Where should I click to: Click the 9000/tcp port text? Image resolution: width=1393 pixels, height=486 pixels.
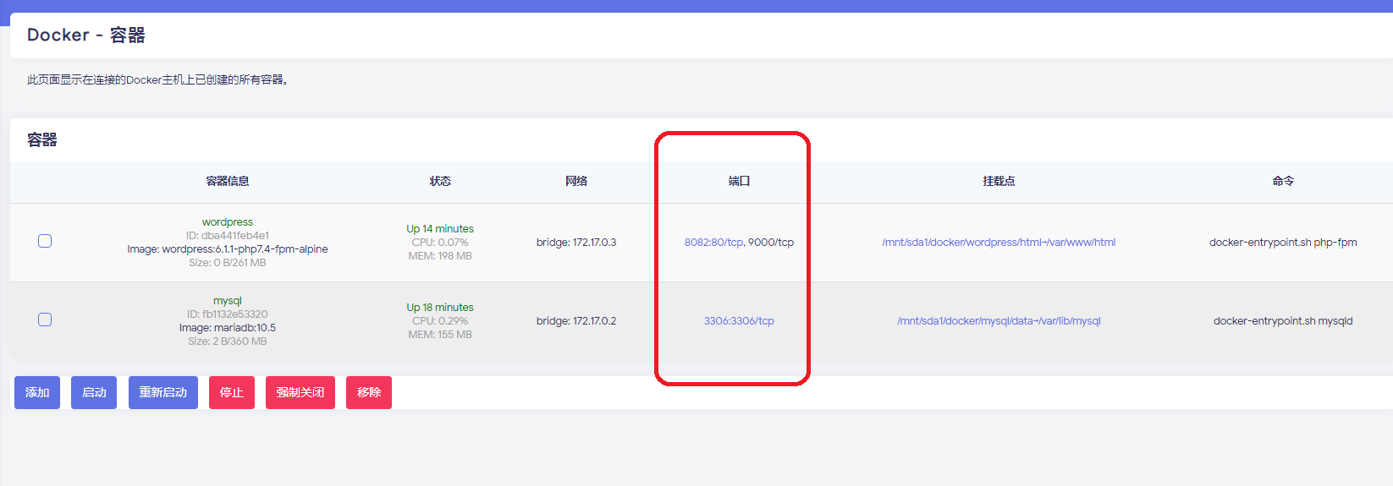(771, 243)
